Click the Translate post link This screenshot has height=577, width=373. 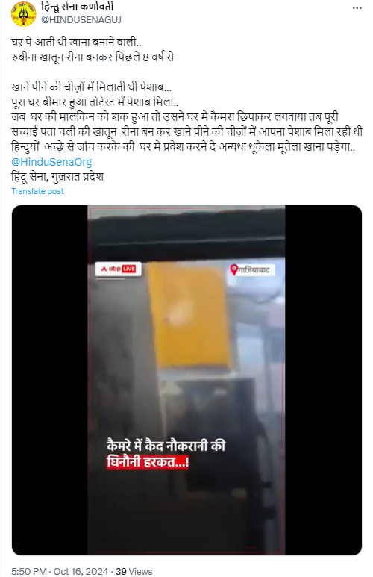(37, 191)
